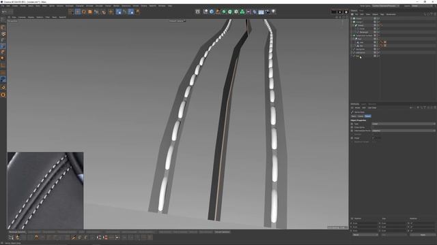Open the size mode dropdown below Size
This screenshot has height=245, width=437.
point(394,235)
